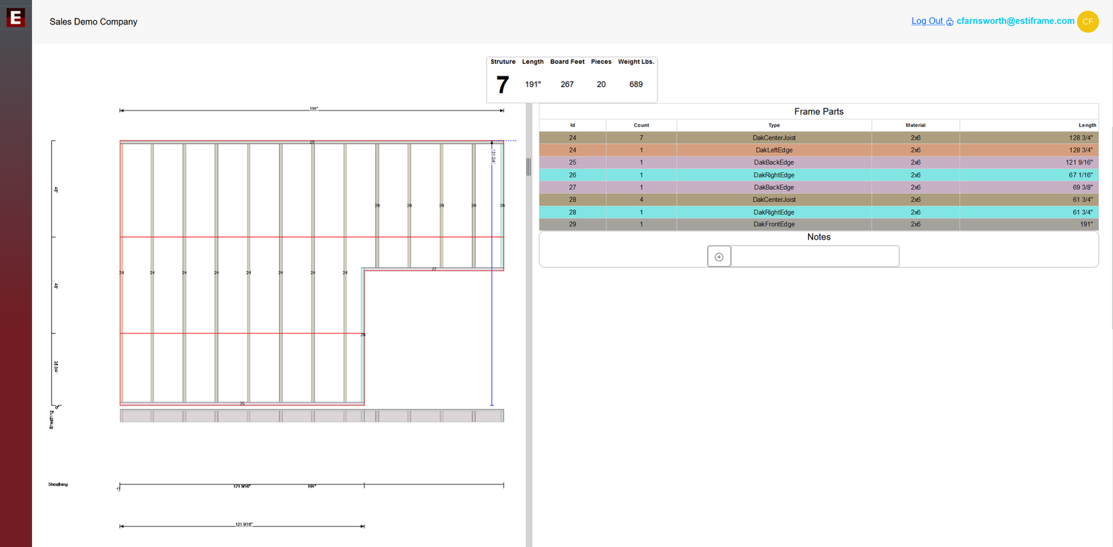Viewport: 1113px width, 547px height.
Task: Click the plus icon to add a note
Action: coord(718,256)
